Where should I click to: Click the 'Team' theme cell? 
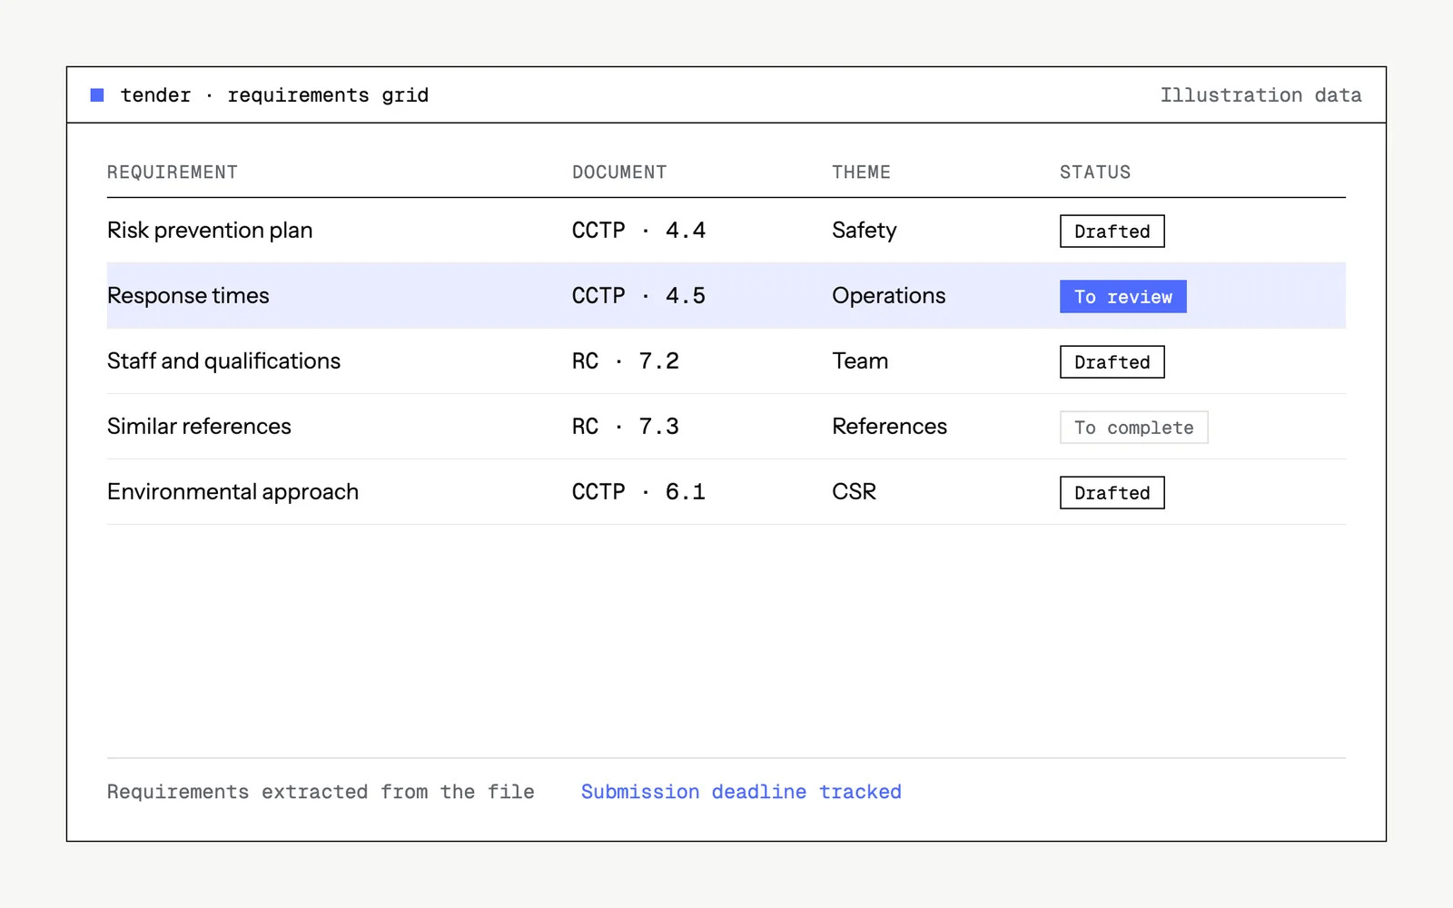(x=860, y=361)
